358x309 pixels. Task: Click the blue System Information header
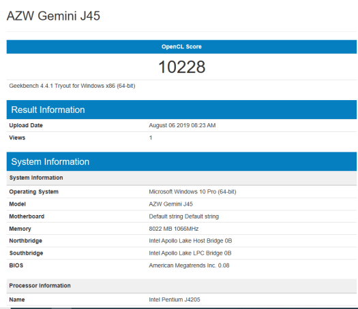pos(181,161)
